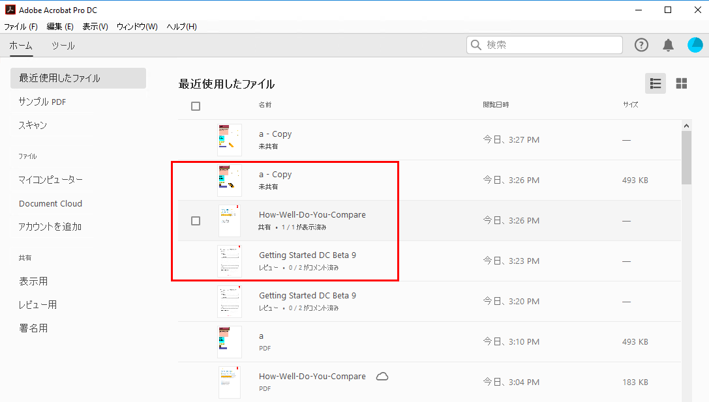Open thumbnail of a - Copy at 3:26 PM
The image size is (709, 402).
pos(229,180)
